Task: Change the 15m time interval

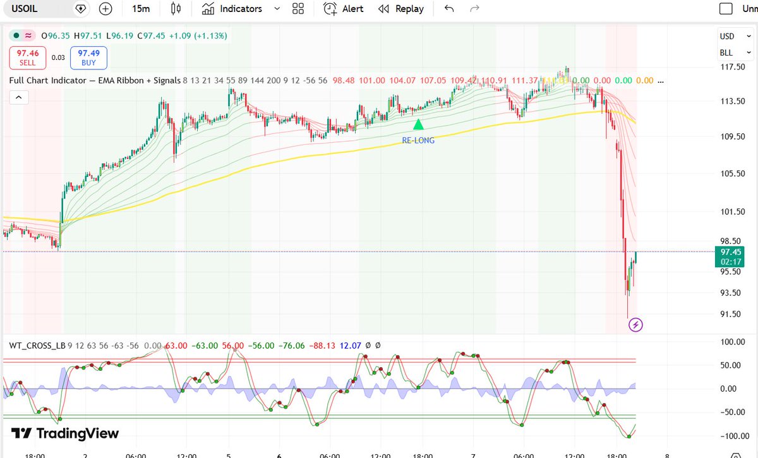Action: [141, 9]
